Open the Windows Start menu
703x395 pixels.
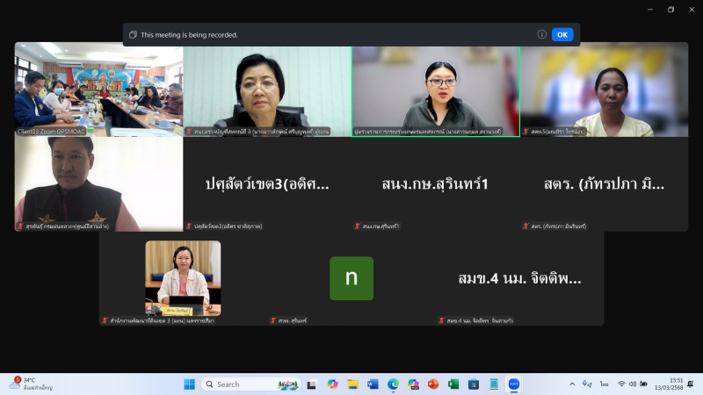189,384
